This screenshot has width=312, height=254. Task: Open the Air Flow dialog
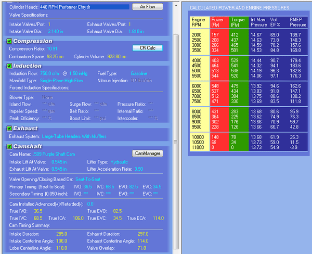pyautogui.click(x=147, y=7)
